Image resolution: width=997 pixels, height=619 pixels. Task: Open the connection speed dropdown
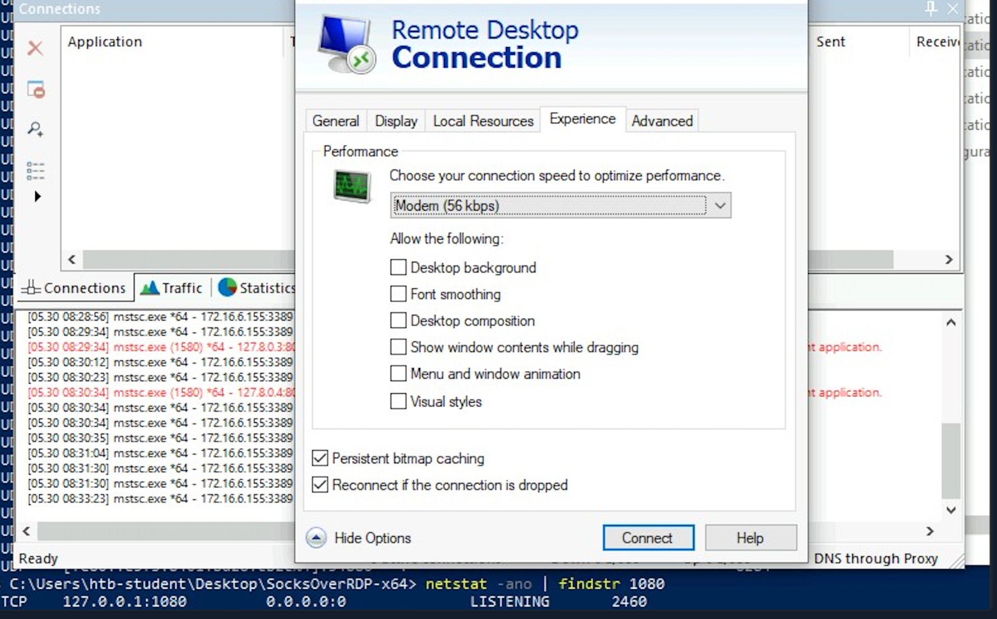click(560, 206)
